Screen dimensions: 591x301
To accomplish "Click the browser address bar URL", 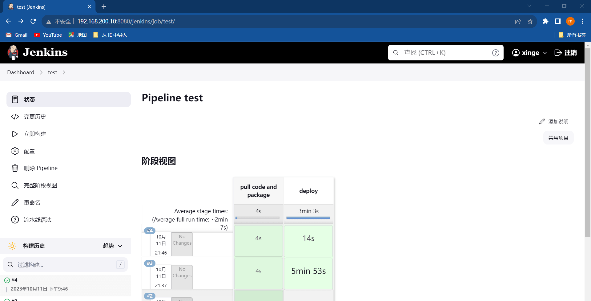I will (126, 21).
